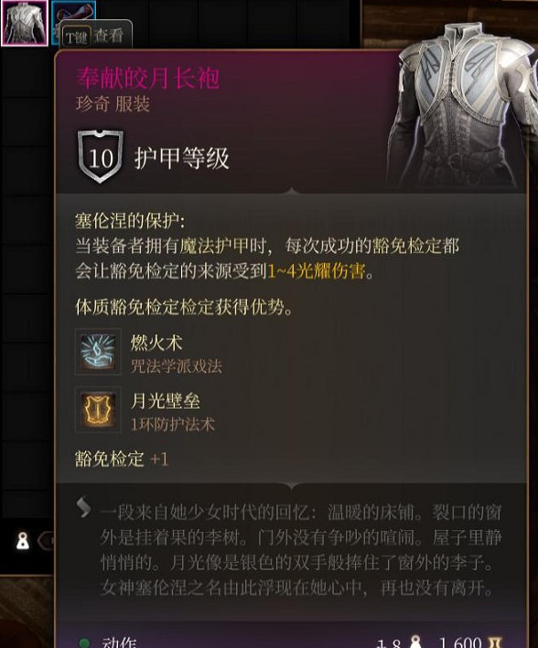The image size is (538, 648).
Task: Click the armor class shield icon showing 10
Action: click(x=100, y=156)
